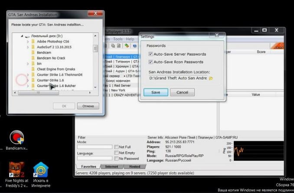Screen dimensions: 294x193
Task: Click the folder tree scroll-right arrow
Action: tap(90, 93)
